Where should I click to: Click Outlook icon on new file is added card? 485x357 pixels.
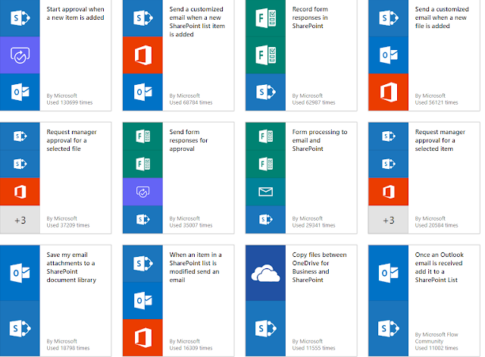coord(388,55)
